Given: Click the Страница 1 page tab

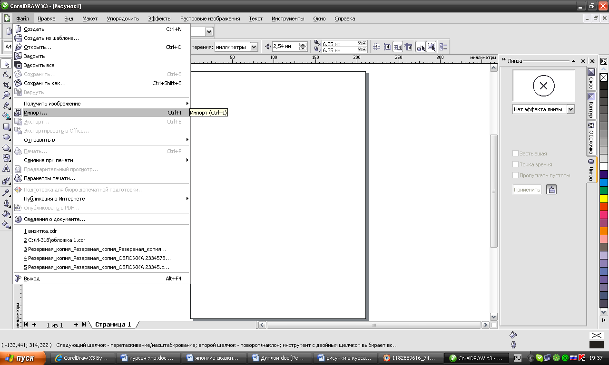Looking at the screenshot, I should point(113,325).
